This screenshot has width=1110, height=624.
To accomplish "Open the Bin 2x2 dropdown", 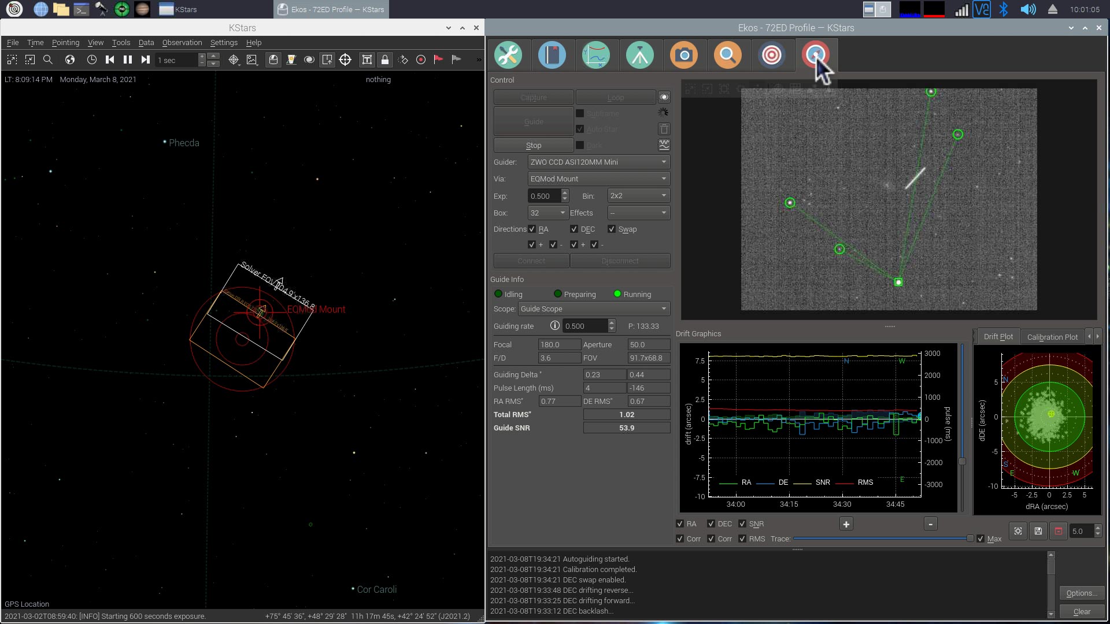I will 639,196.
